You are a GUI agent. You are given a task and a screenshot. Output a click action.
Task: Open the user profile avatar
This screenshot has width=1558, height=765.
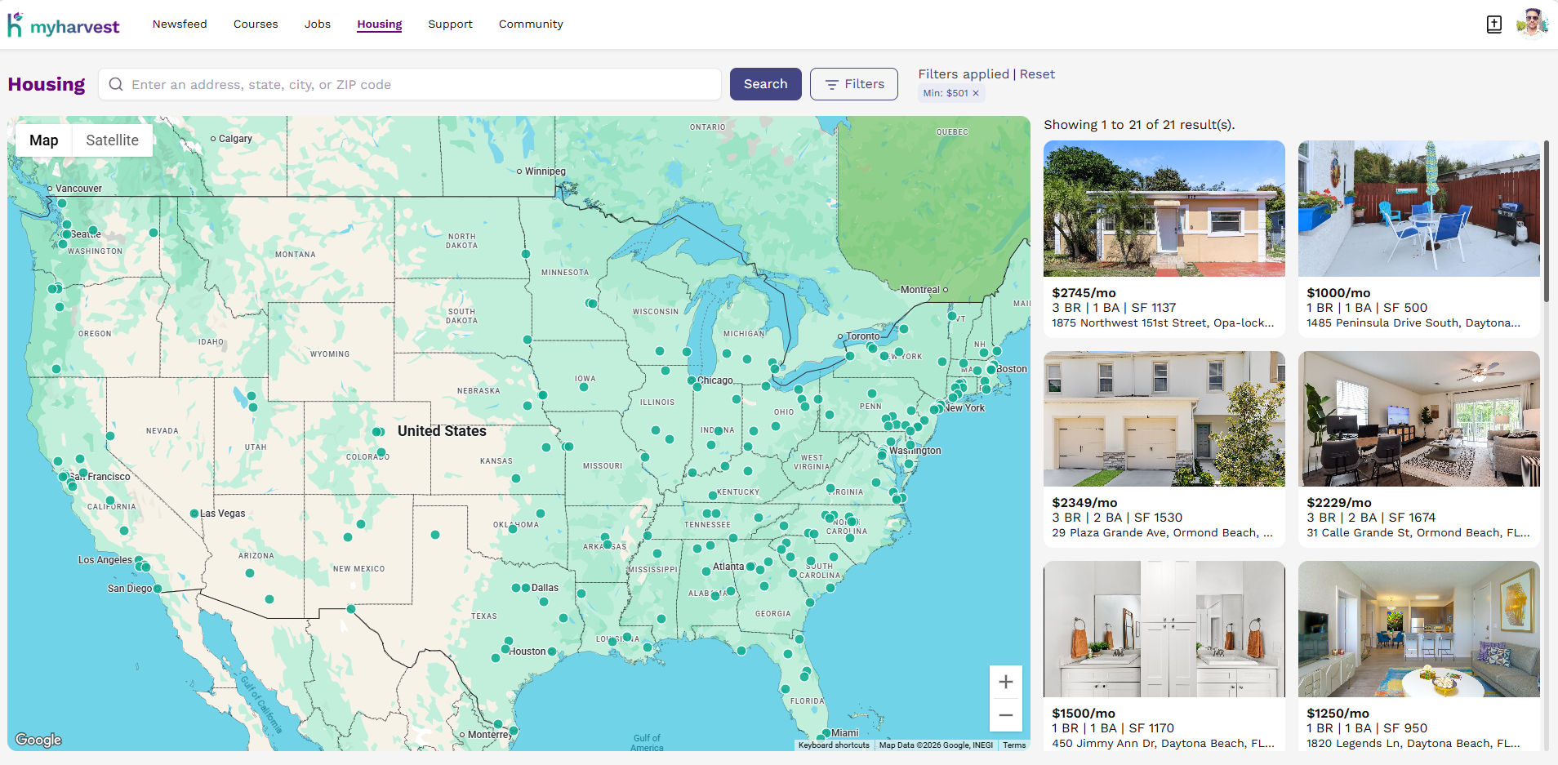coord(1531,24)
